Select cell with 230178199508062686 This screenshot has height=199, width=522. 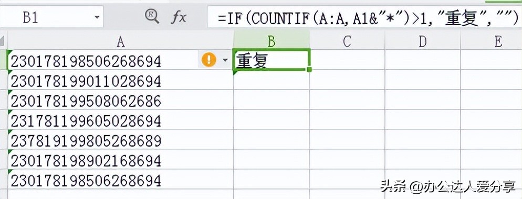120,100
